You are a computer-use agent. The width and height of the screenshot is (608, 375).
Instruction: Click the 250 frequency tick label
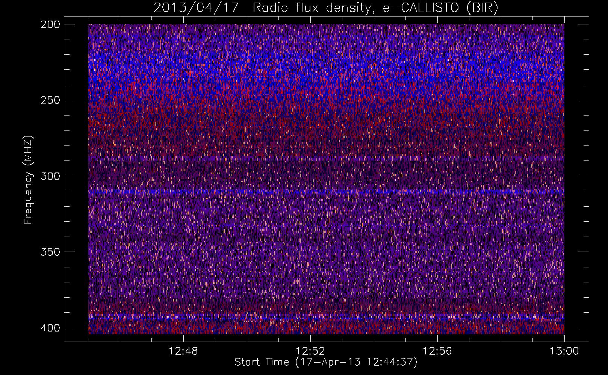[x=50, y=100]
